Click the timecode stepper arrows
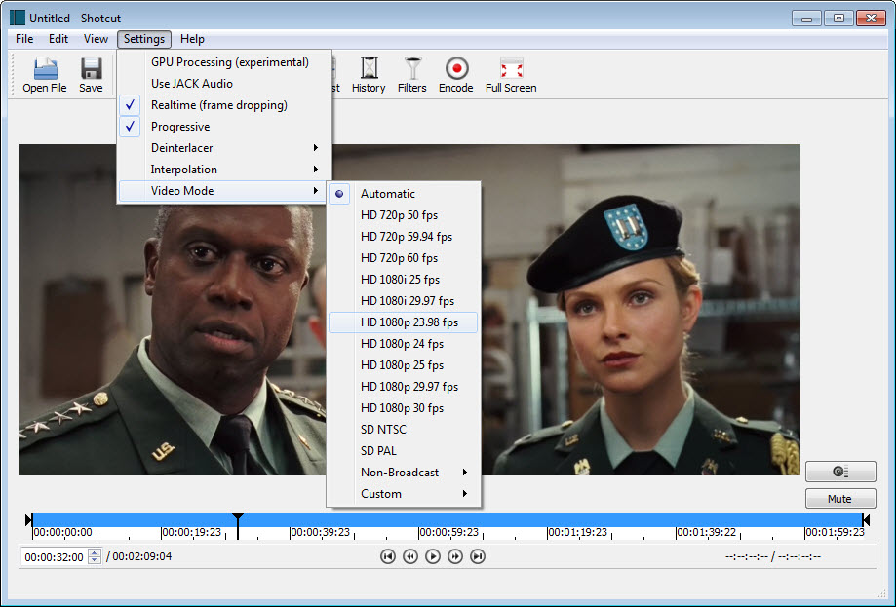Image resolution: width=896 pixels, height=607 pixels. 95,556
